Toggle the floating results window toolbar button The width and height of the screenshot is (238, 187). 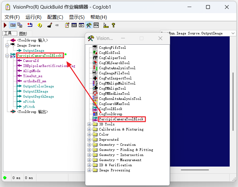pyautogui.click(x=20, y=25)
